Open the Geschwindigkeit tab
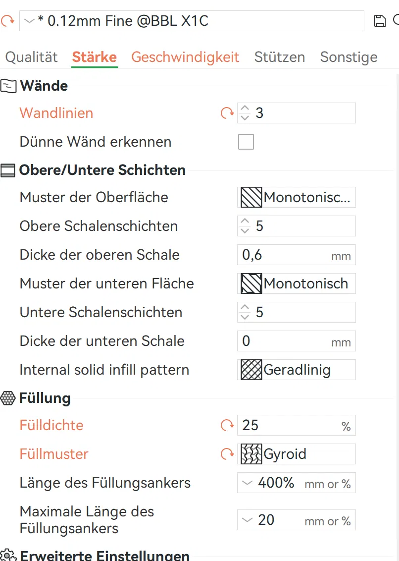 185,57
